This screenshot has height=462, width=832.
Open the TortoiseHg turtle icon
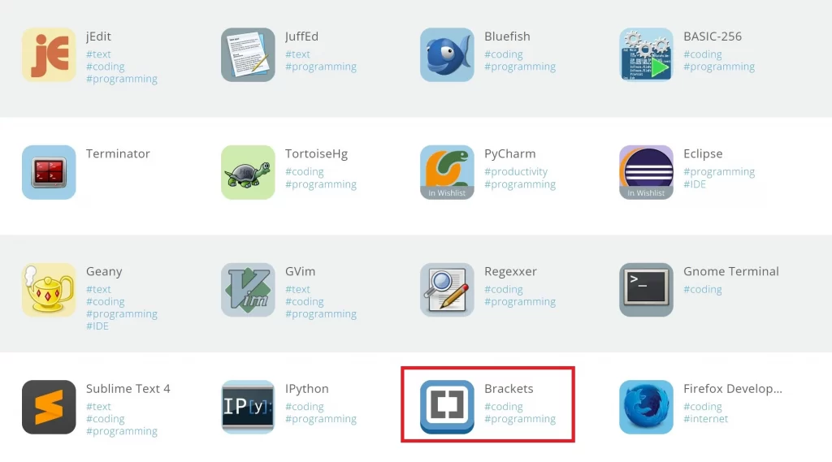248,172
